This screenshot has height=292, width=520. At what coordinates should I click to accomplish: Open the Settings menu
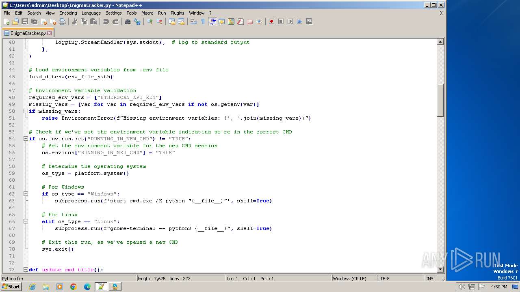point(114,13)
